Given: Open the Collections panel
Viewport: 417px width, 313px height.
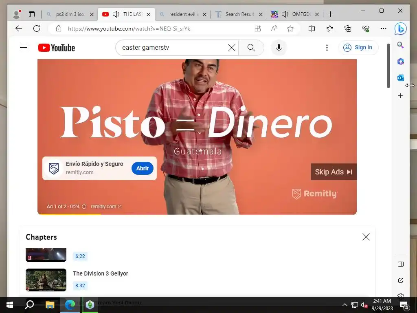Looking at the screenshot, I should [x=348, y=29].
